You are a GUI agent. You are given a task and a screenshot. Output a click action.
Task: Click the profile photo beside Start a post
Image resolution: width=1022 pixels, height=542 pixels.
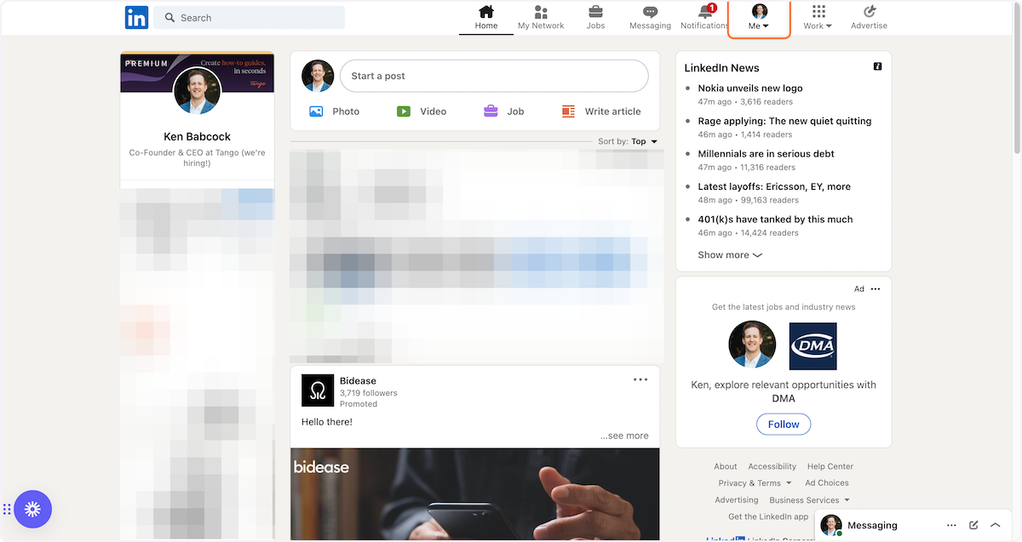click(x=318, y=76)
